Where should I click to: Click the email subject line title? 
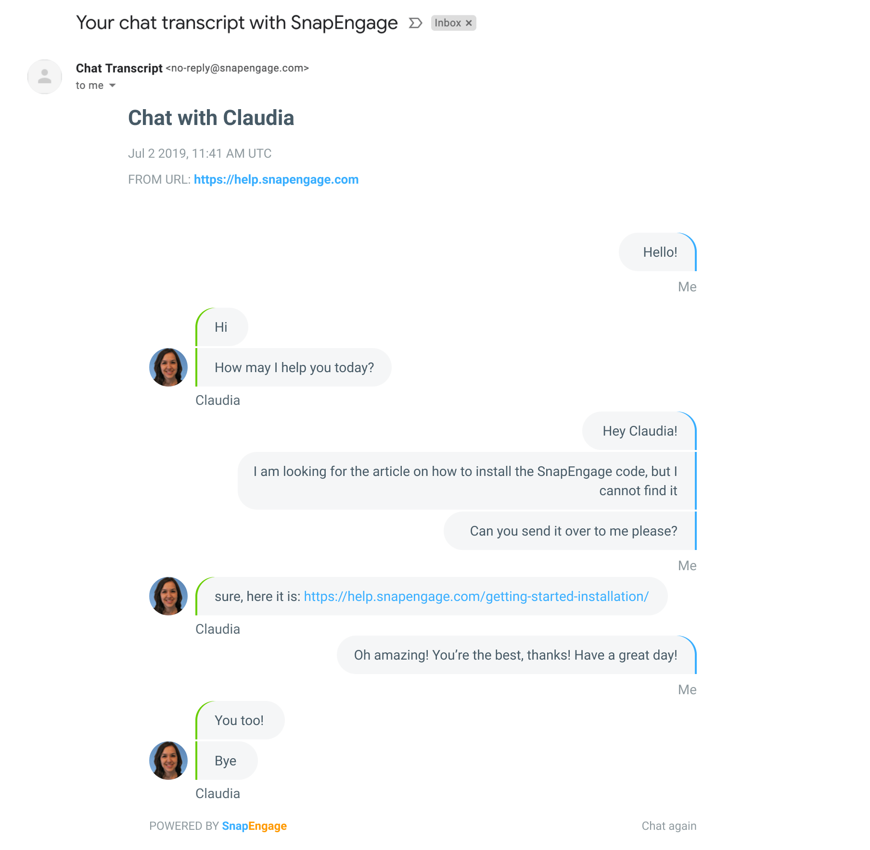(x=237, y=23)
